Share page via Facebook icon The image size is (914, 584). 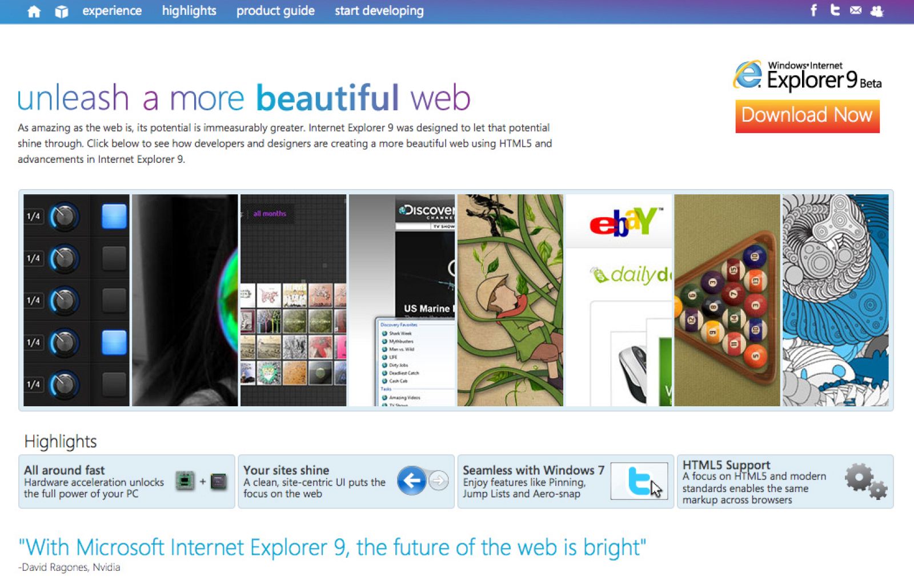pyautogui.click(x=813, y=10)
